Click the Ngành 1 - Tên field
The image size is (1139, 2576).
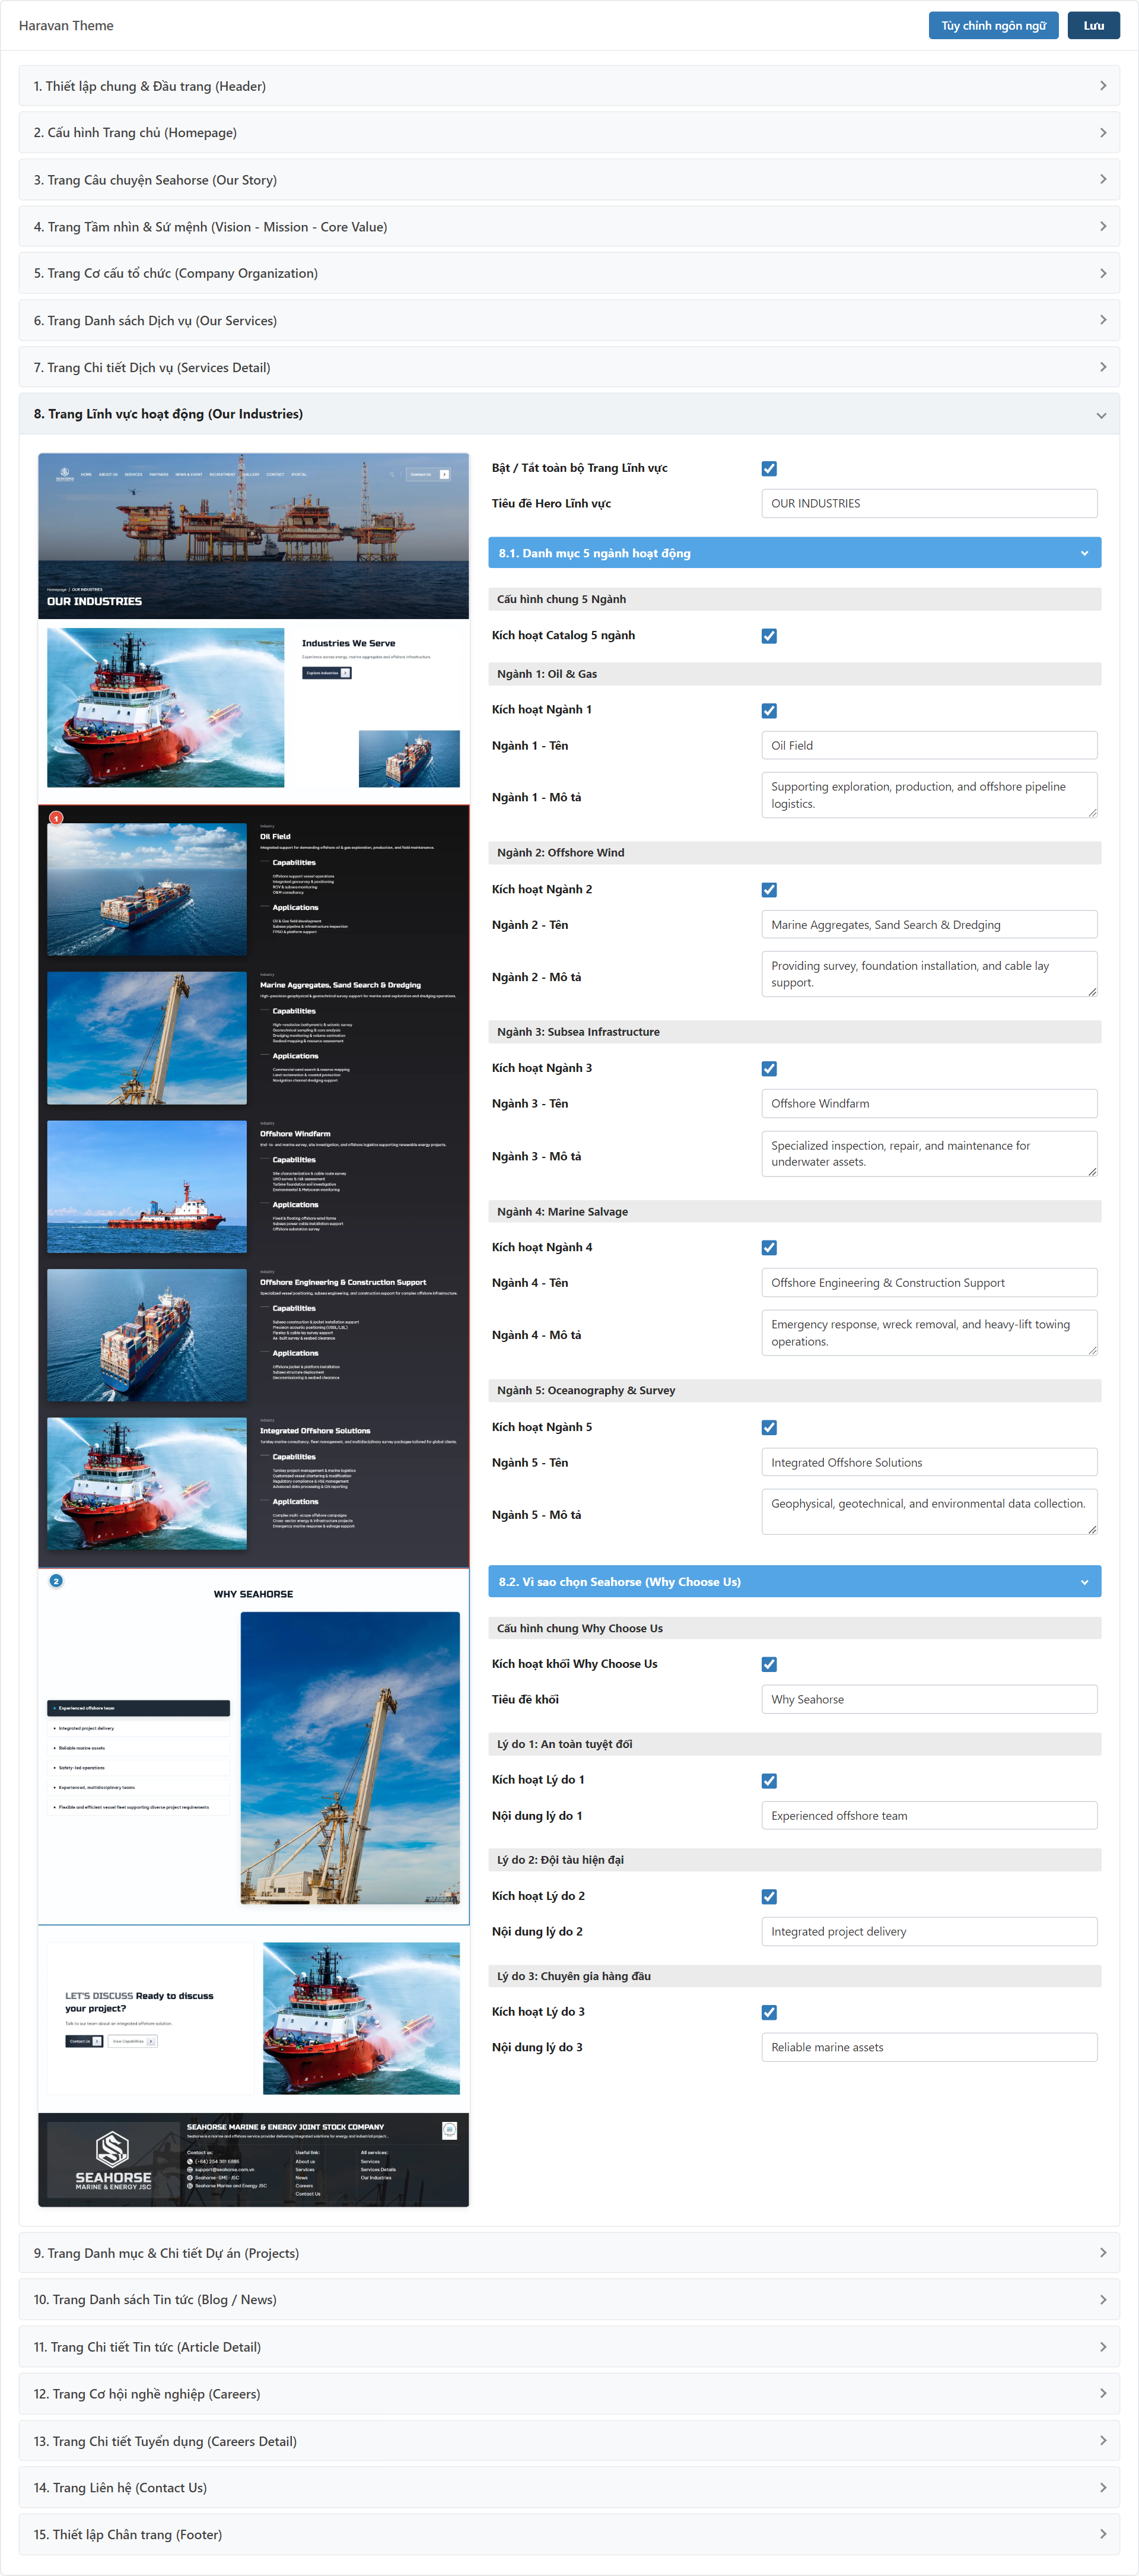[x=929, y=745]
